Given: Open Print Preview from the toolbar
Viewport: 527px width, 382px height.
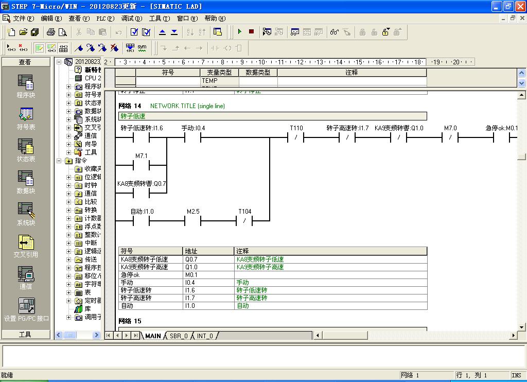Looking at the screenshot, I should 63,32.
